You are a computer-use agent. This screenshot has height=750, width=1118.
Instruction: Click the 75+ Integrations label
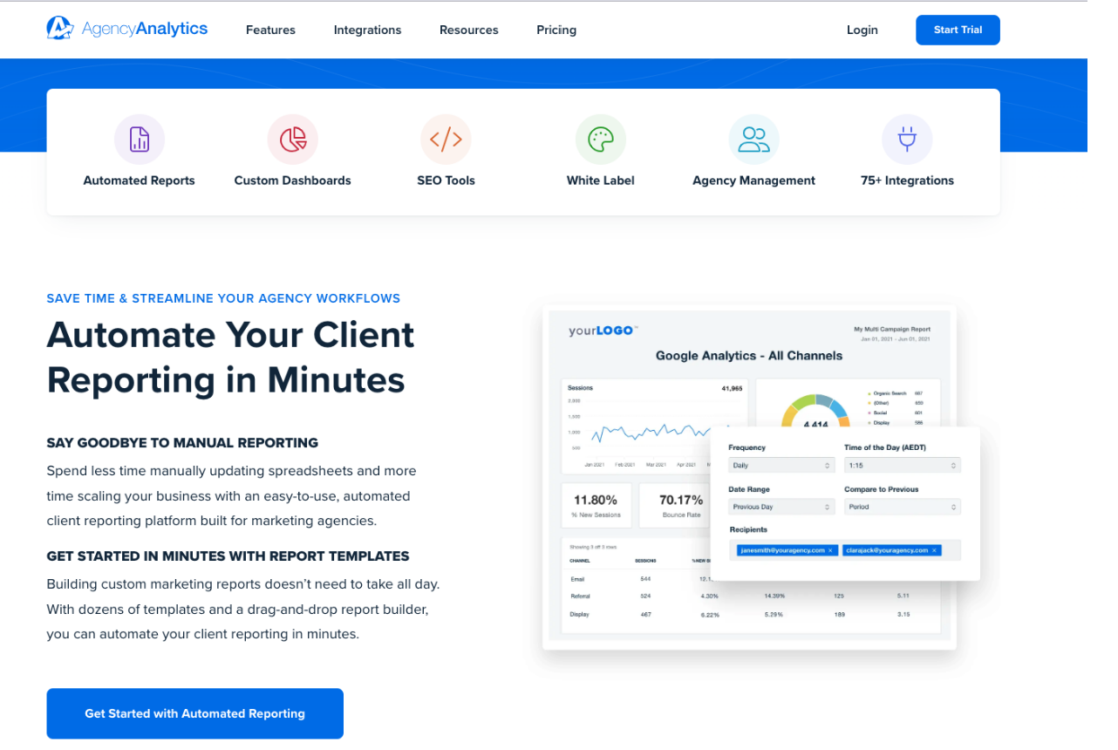[x=907, y=181]
